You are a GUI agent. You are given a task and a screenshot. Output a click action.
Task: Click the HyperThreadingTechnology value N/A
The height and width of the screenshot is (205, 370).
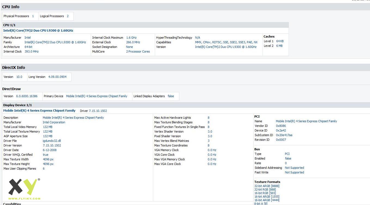click(x=198, y=38)
